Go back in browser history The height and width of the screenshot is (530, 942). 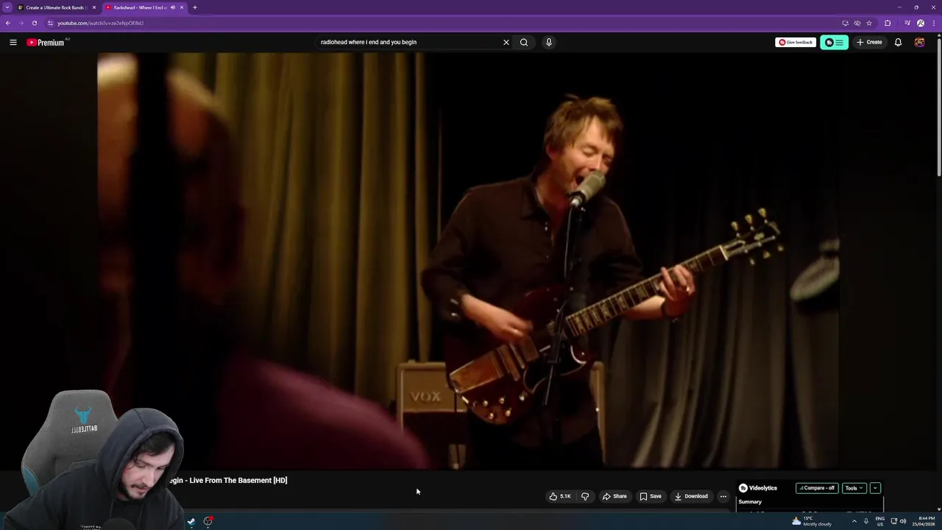tap(8, 23)
